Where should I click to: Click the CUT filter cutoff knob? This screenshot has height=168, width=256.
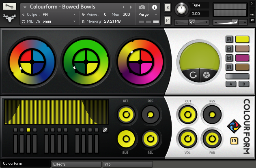(188, 115)
